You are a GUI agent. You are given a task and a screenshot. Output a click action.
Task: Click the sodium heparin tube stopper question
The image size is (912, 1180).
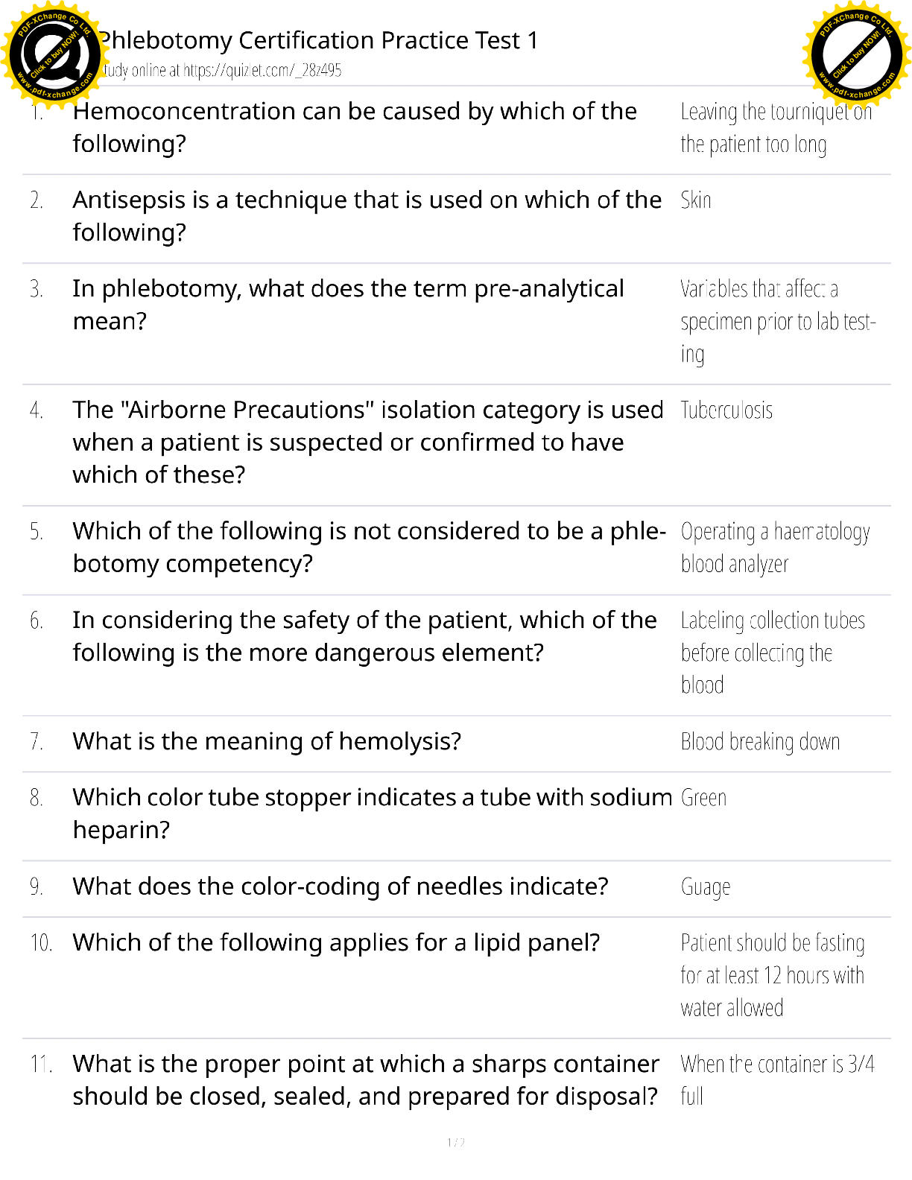372,813
